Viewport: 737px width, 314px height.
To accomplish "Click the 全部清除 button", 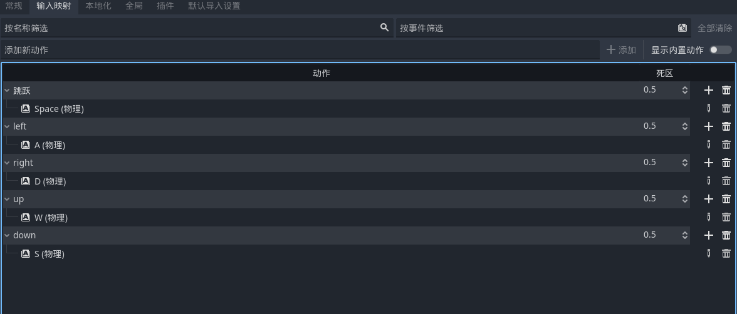I will 714,28.
